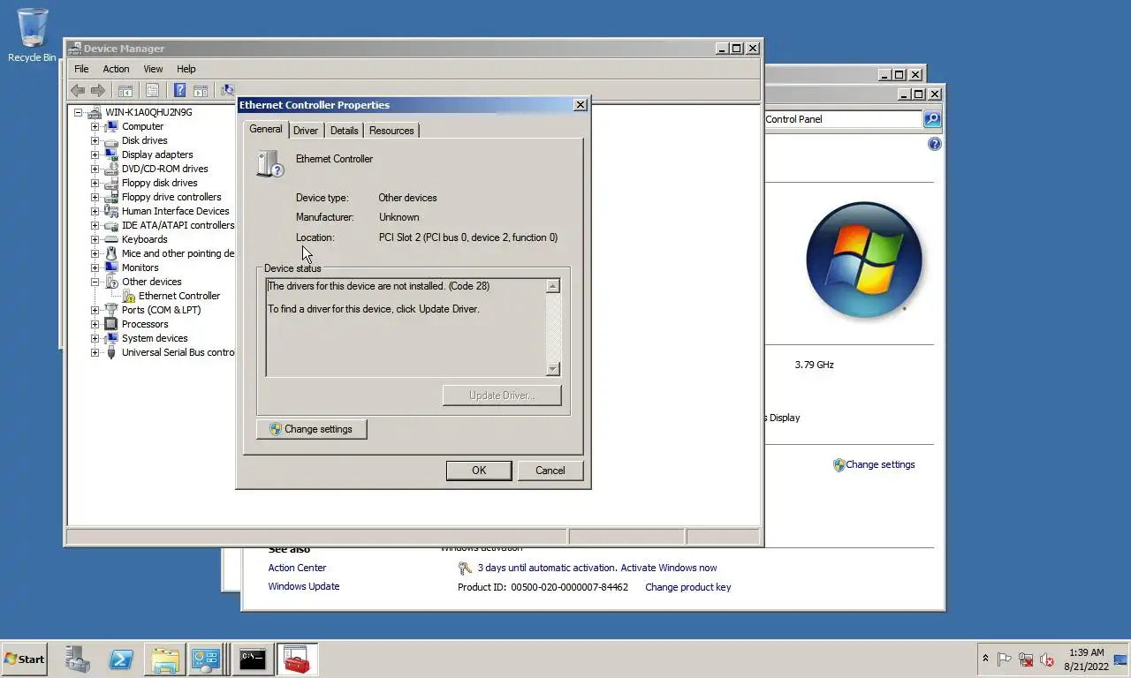Select the Ports (COM & LPT) icon

111,310
